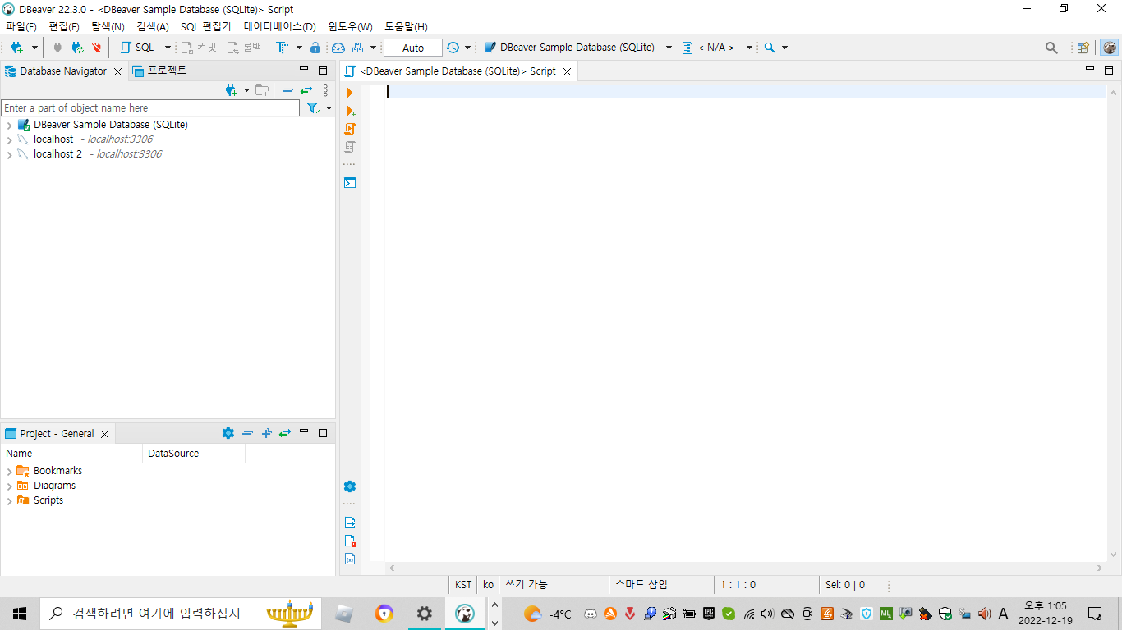Select the localhost 2 connection

point(57,154)
